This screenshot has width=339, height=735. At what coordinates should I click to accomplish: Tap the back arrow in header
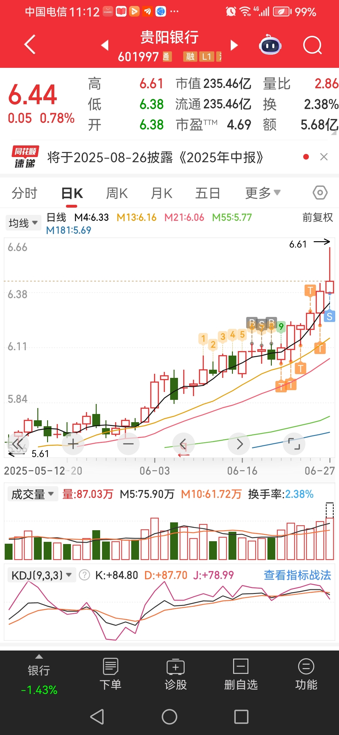pyautogui.click(x=30, y=44)
